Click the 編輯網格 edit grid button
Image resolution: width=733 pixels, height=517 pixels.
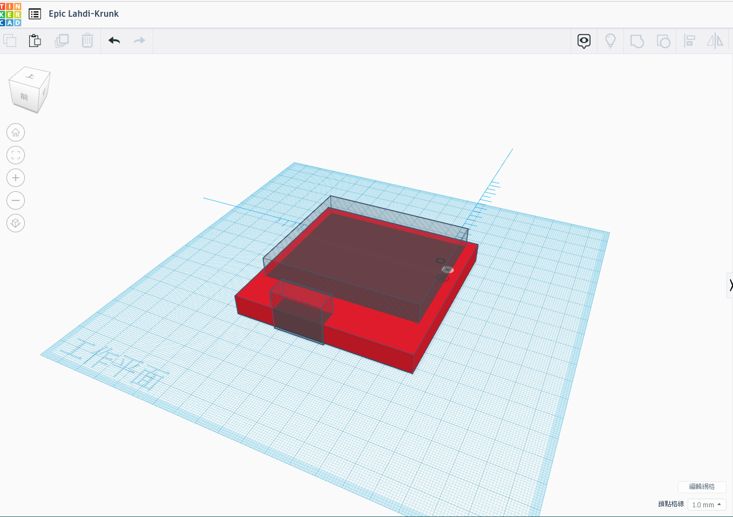coord(702,487)
